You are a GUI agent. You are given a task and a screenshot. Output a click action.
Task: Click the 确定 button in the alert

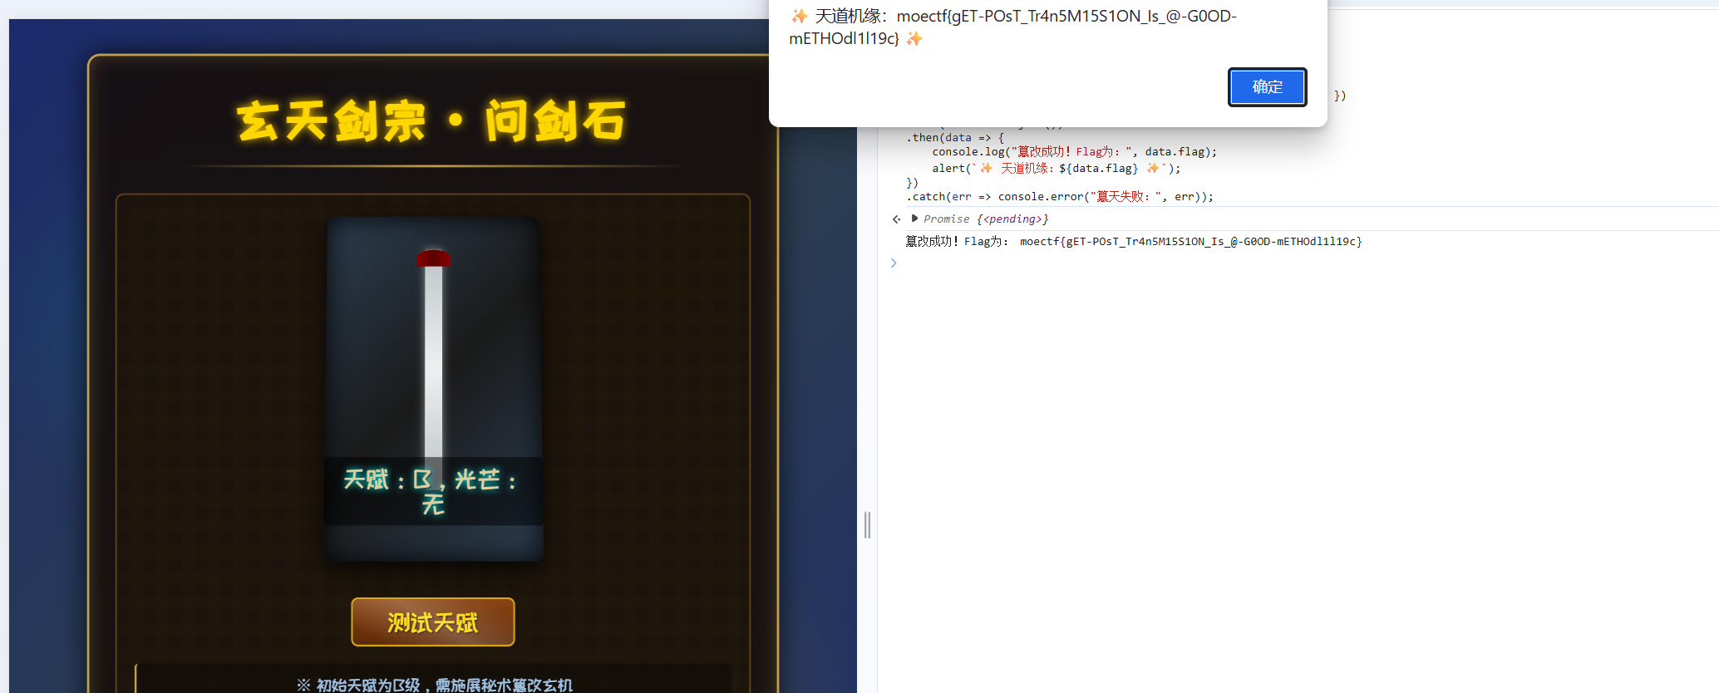click(x=1267, y=87)
